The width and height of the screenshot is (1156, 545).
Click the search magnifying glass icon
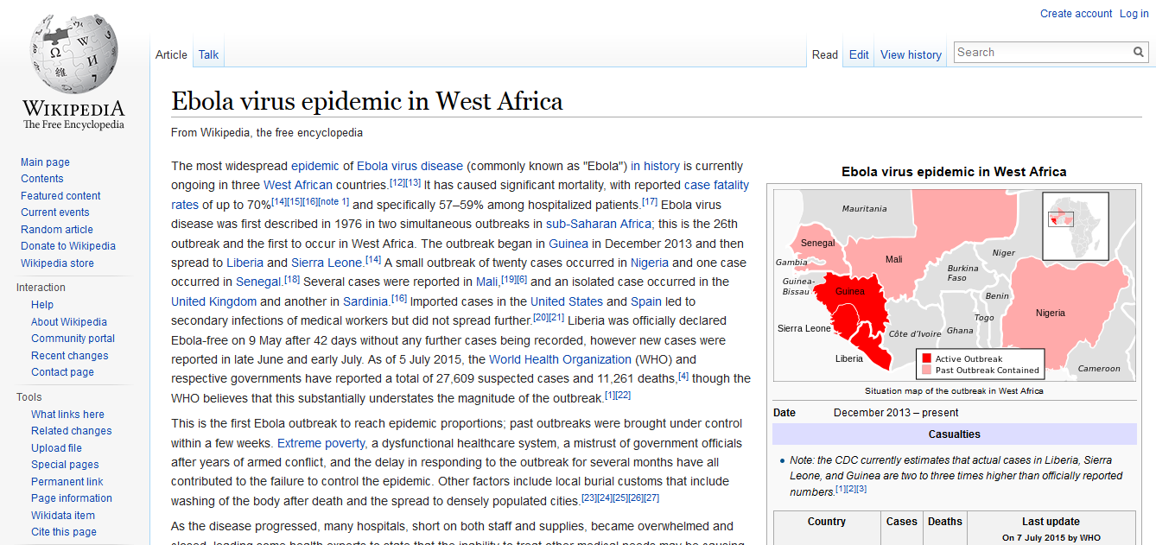[1139, 53]
